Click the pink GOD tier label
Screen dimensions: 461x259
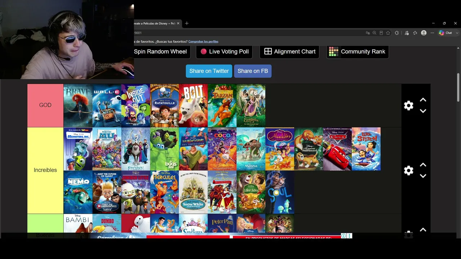pos(45,105)
